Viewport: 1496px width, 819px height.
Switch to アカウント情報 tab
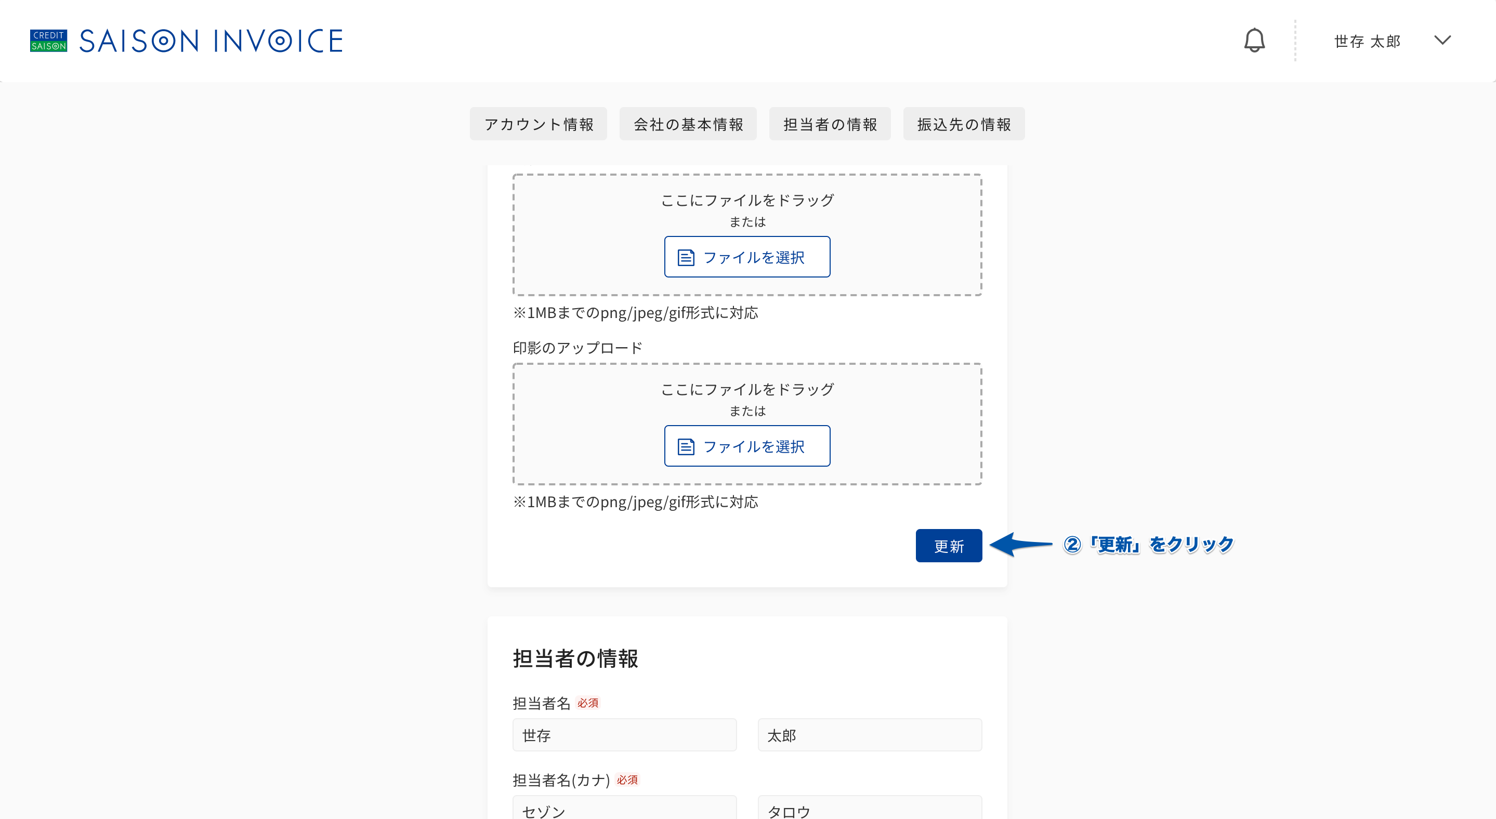(x=539, y=124)
